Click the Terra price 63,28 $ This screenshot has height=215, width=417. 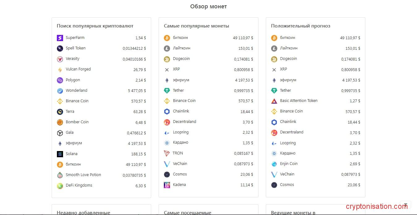click(x=139, y=112)
